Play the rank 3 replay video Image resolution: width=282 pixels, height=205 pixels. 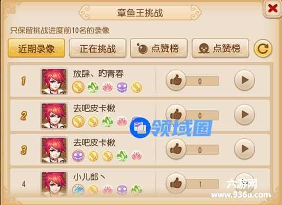pyautogui.click(x=245, y=149)
